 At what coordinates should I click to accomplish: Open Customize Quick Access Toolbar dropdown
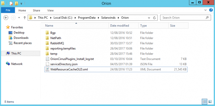[21, 4]
